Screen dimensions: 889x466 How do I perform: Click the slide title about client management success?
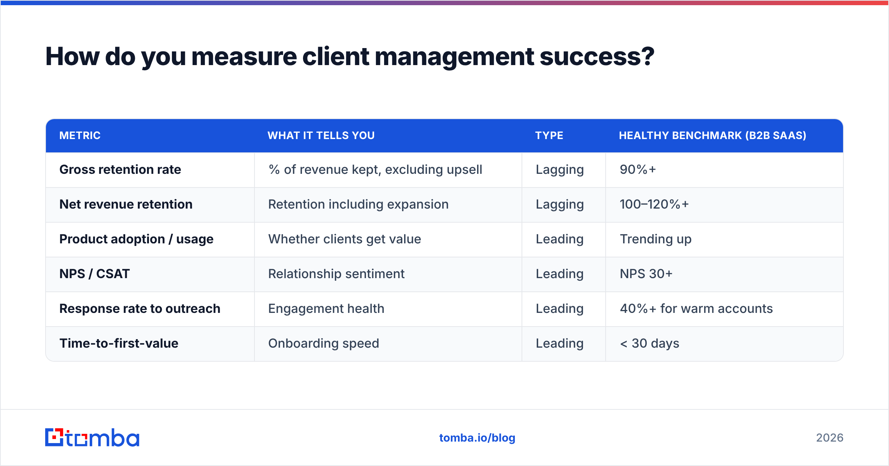point(350,57)
